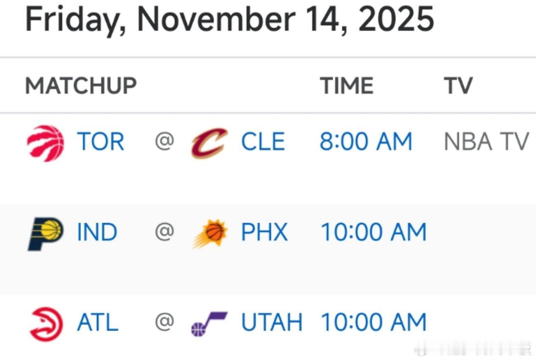The width and height of the screenshot is (536, 361).
Task: Click the Toronto Raptors logo icon
Action: (45, 143)
